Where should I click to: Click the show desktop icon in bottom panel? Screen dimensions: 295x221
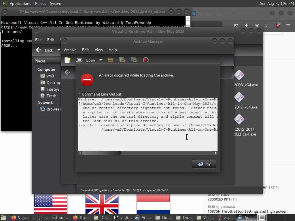tap(3, 218)
